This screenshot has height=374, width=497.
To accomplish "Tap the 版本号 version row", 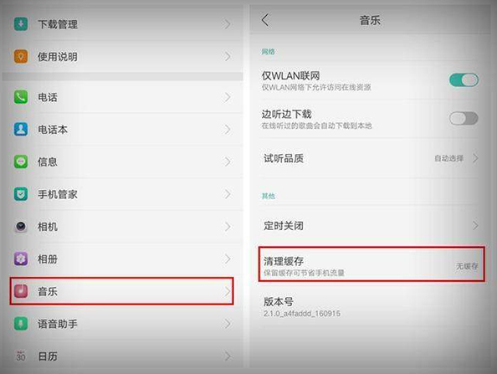I will pos(371,307).
